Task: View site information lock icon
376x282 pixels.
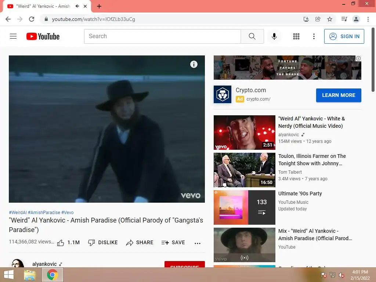Action: (x=46, y=19)
